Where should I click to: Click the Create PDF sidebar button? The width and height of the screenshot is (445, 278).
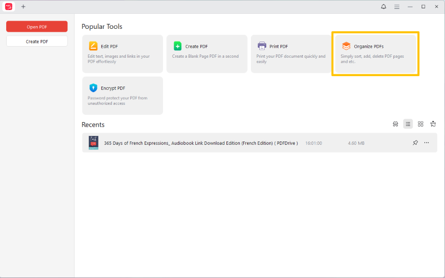coord(37,42)
